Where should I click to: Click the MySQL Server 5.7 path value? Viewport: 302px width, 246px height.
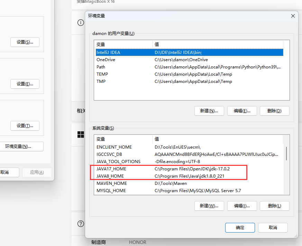198,191
